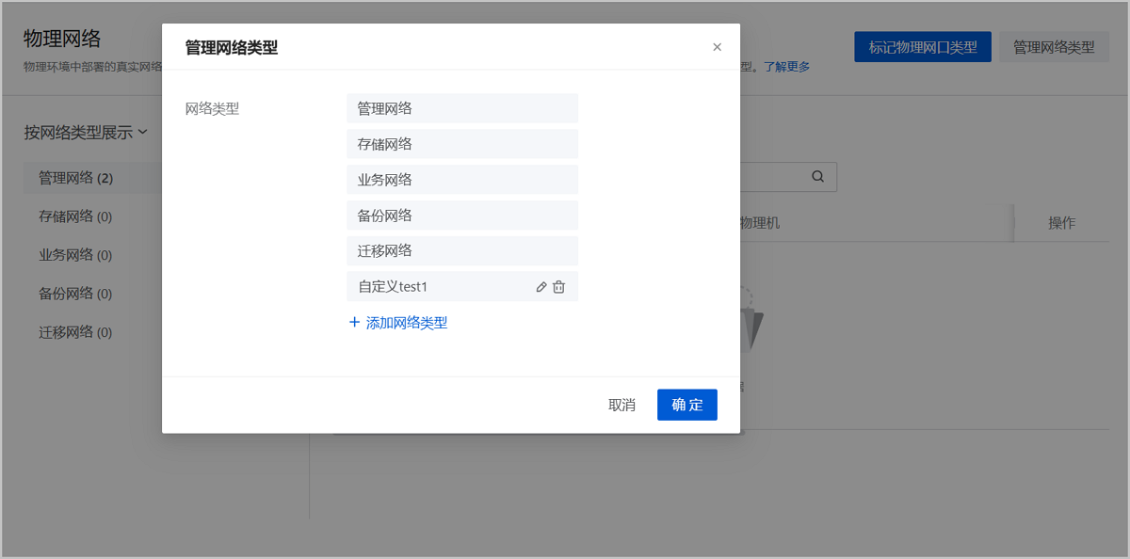Click the pencil edit icon for 自定义test1
1130x559 pixels.
tap(541, 287)
